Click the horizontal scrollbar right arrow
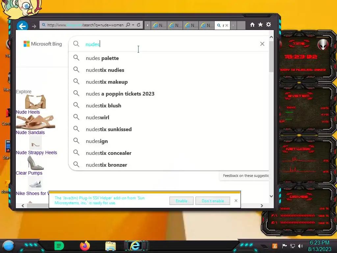The height and width of the screenshot is (253, 337). [x=262, y=206]
